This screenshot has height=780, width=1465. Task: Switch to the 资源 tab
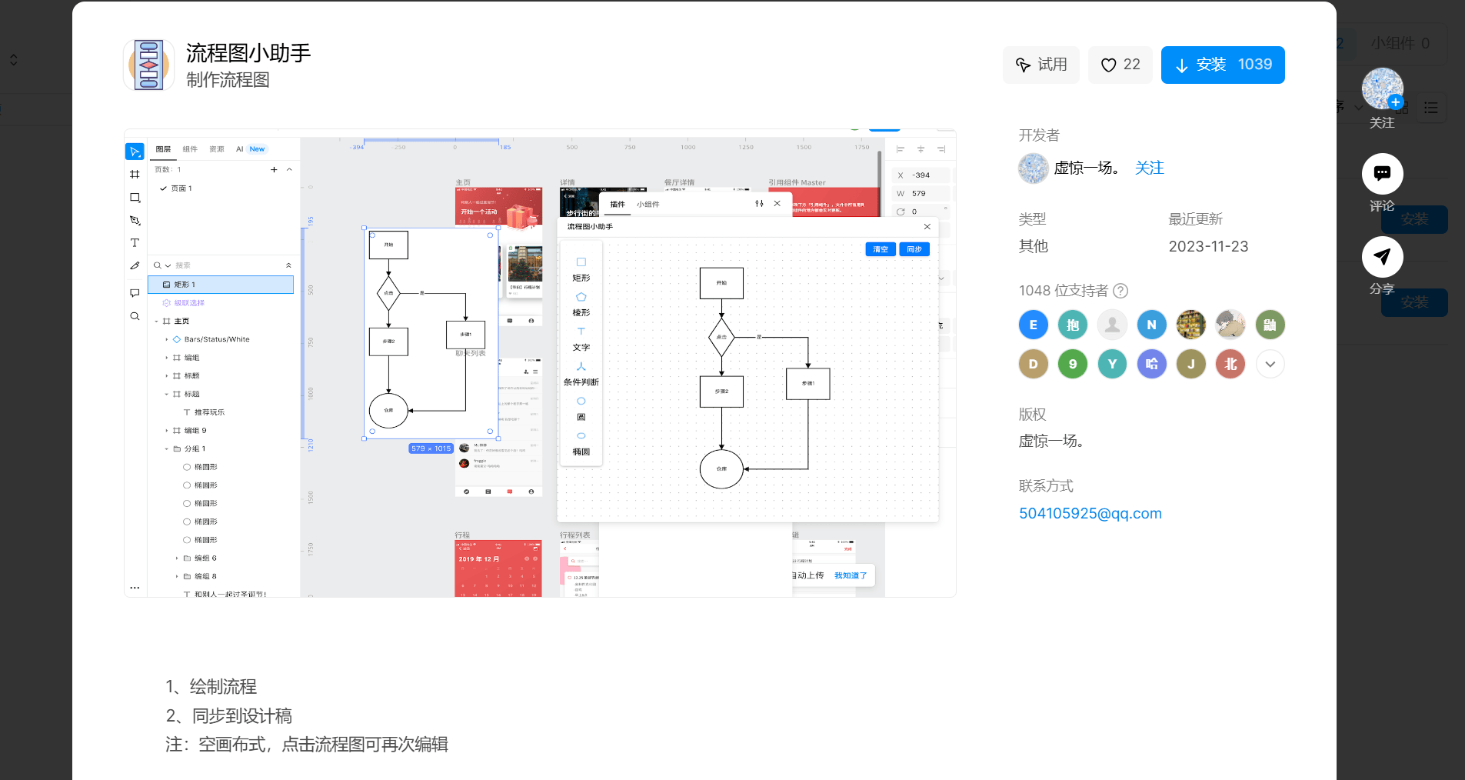point(218,148)
